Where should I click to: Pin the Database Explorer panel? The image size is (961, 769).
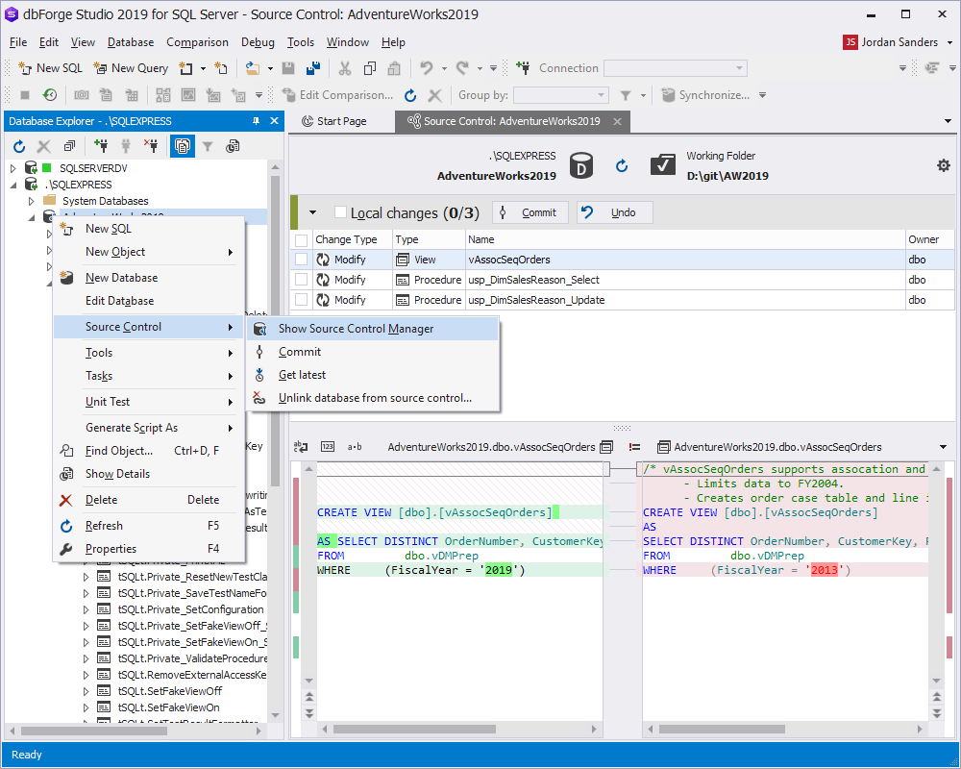point(257,121)
